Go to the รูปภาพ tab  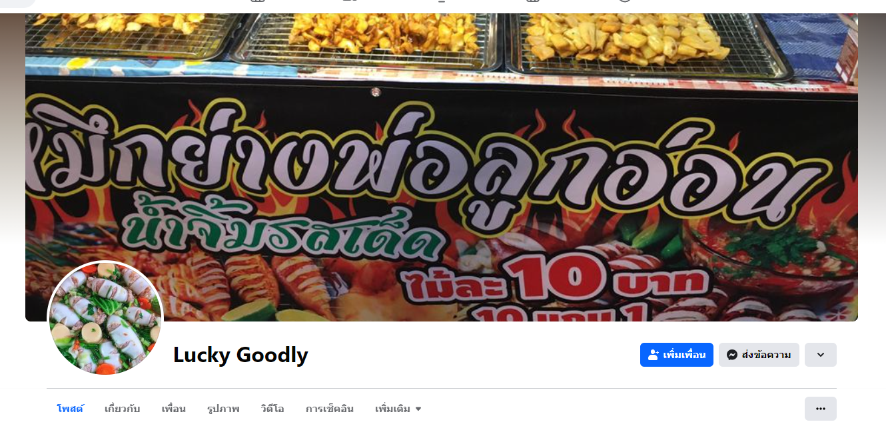[x=223, y=409]
